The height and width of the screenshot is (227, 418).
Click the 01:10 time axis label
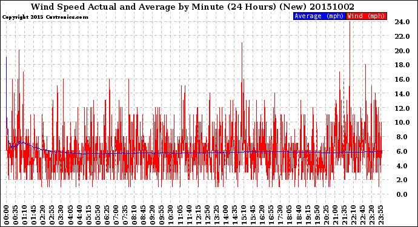pos(24,215)
